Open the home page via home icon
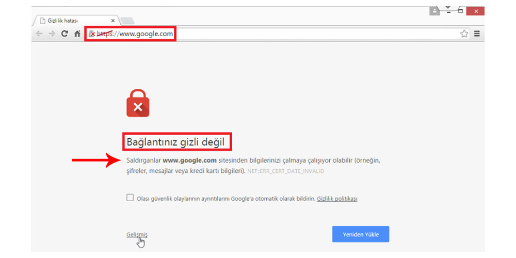516x258 pixels. pyautogui.click(x=77, y=34)
